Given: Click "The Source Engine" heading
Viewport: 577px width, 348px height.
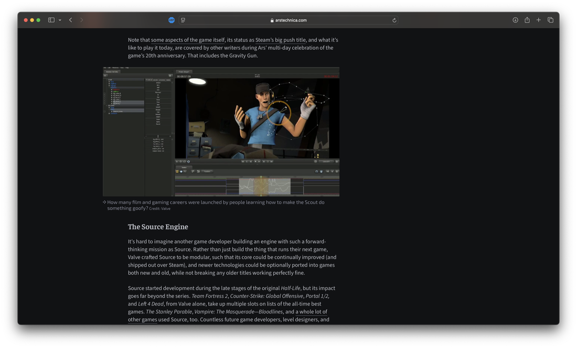Looking at the screenshot, I should coord(158,227).
